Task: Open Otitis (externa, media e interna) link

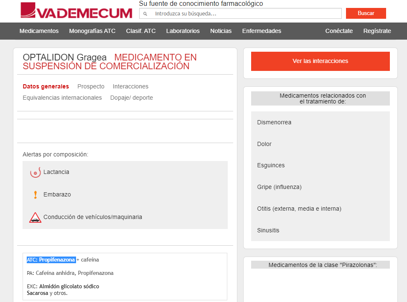Action: (299, 209)
